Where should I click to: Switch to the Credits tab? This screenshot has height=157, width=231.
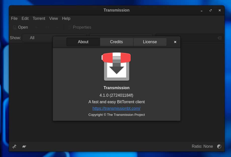(x=116, y=42)
